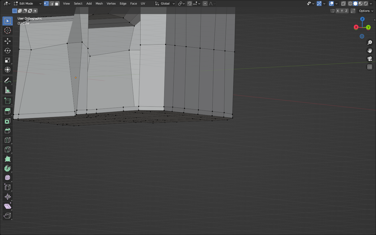Screen dimensions: 376x235
Task: Choose the Add Cube tool
Action: (x=8, y=101)
